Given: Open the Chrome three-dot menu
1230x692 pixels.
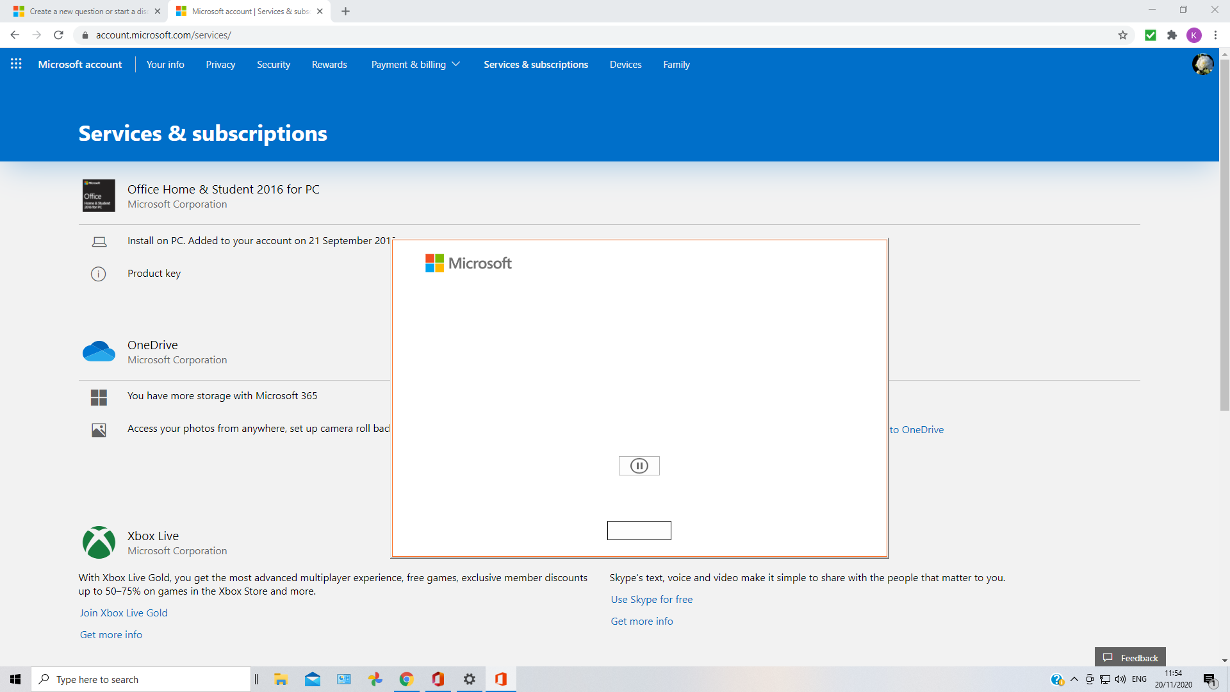Looking at the screenshot, I should coord(1215,35).
